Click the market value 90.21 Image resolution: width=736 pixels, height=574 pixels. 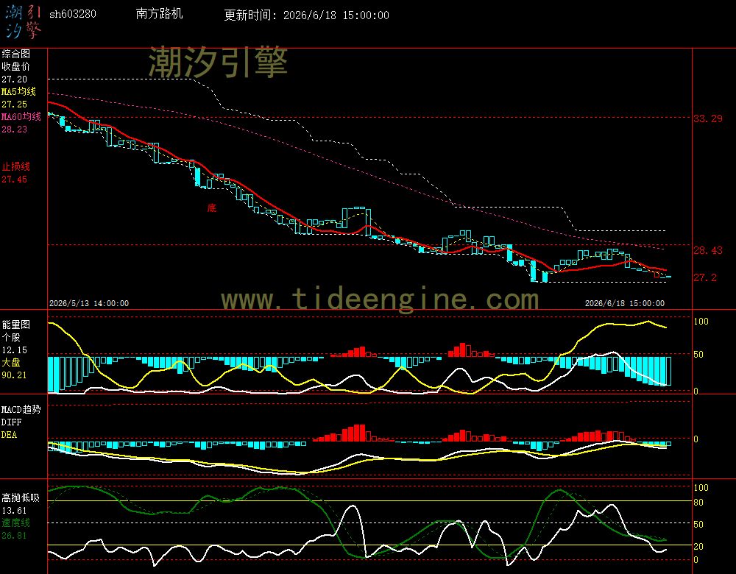coord(14,375)
